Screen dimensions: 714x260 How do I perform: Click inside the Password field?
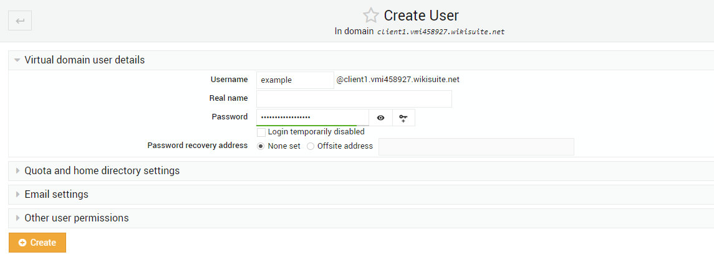click(x=313, y=118)
